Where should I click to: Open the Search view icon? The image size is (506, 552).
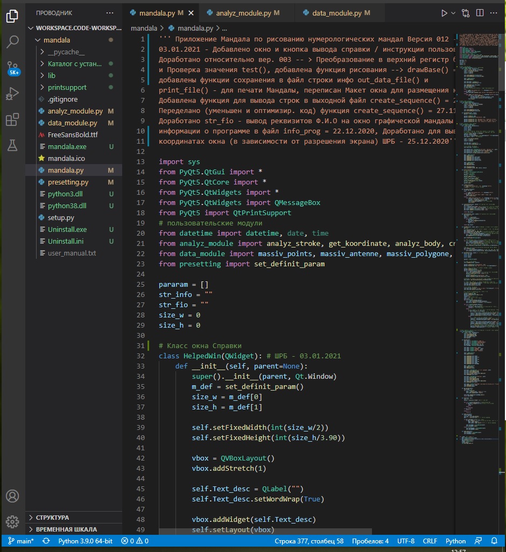[12, 41]
